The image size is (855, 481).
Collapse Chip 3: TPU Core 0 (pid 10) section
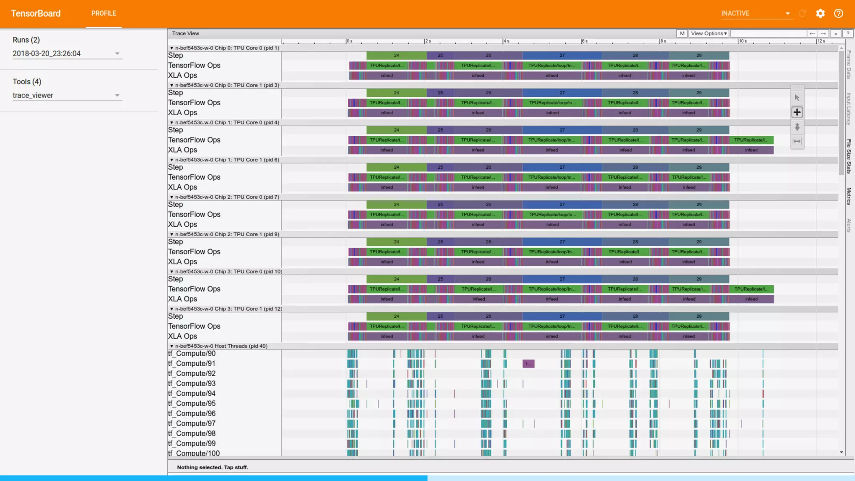coord(172,272)
